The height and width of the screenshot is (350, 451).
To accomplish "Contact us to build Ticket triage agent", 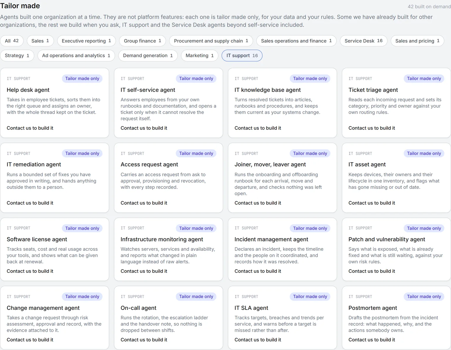I will 372,128.
